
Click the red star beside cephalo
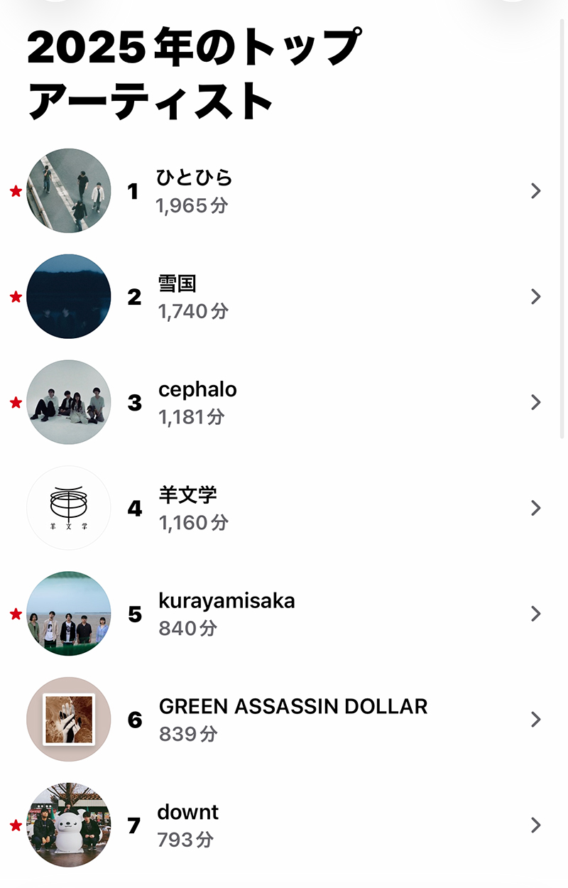tap(16, 403)
